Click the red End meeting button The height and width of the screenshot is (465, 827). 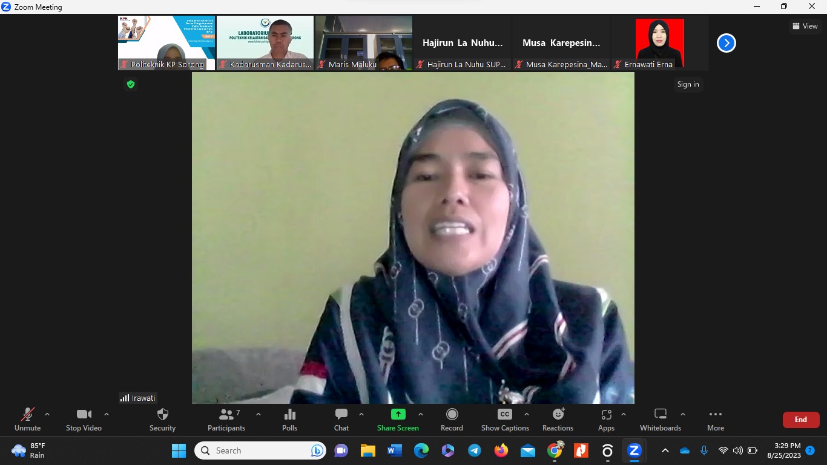(x=800, y=420)
